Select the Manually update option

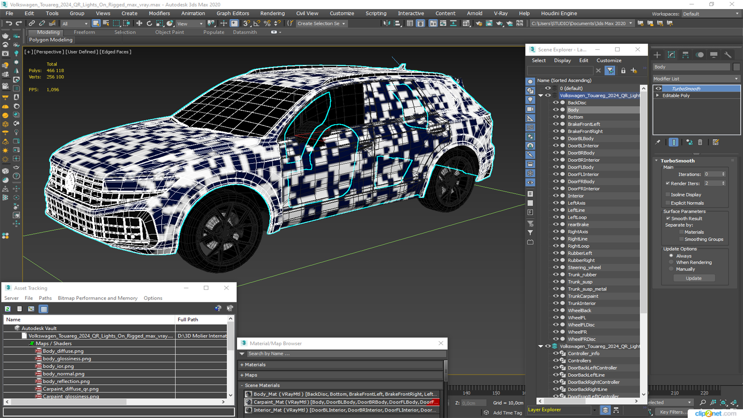671,269
